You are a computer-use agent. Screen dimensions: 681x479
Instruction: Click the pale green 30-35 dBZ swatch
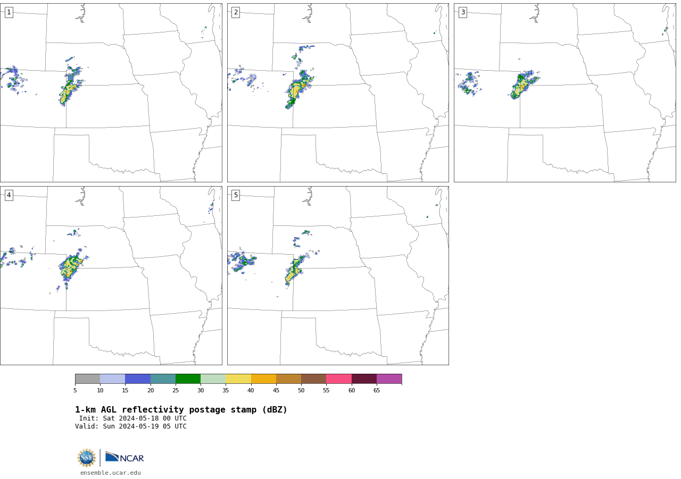[213, 379]
